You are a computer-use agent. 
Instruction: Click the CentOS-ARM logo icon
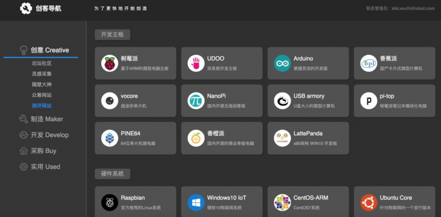282,202
